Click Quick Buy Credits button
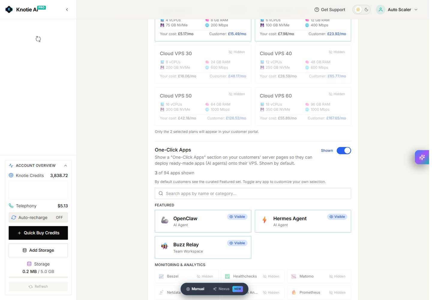The height and width of the screenshot is (300, 432). pos(38,233)
